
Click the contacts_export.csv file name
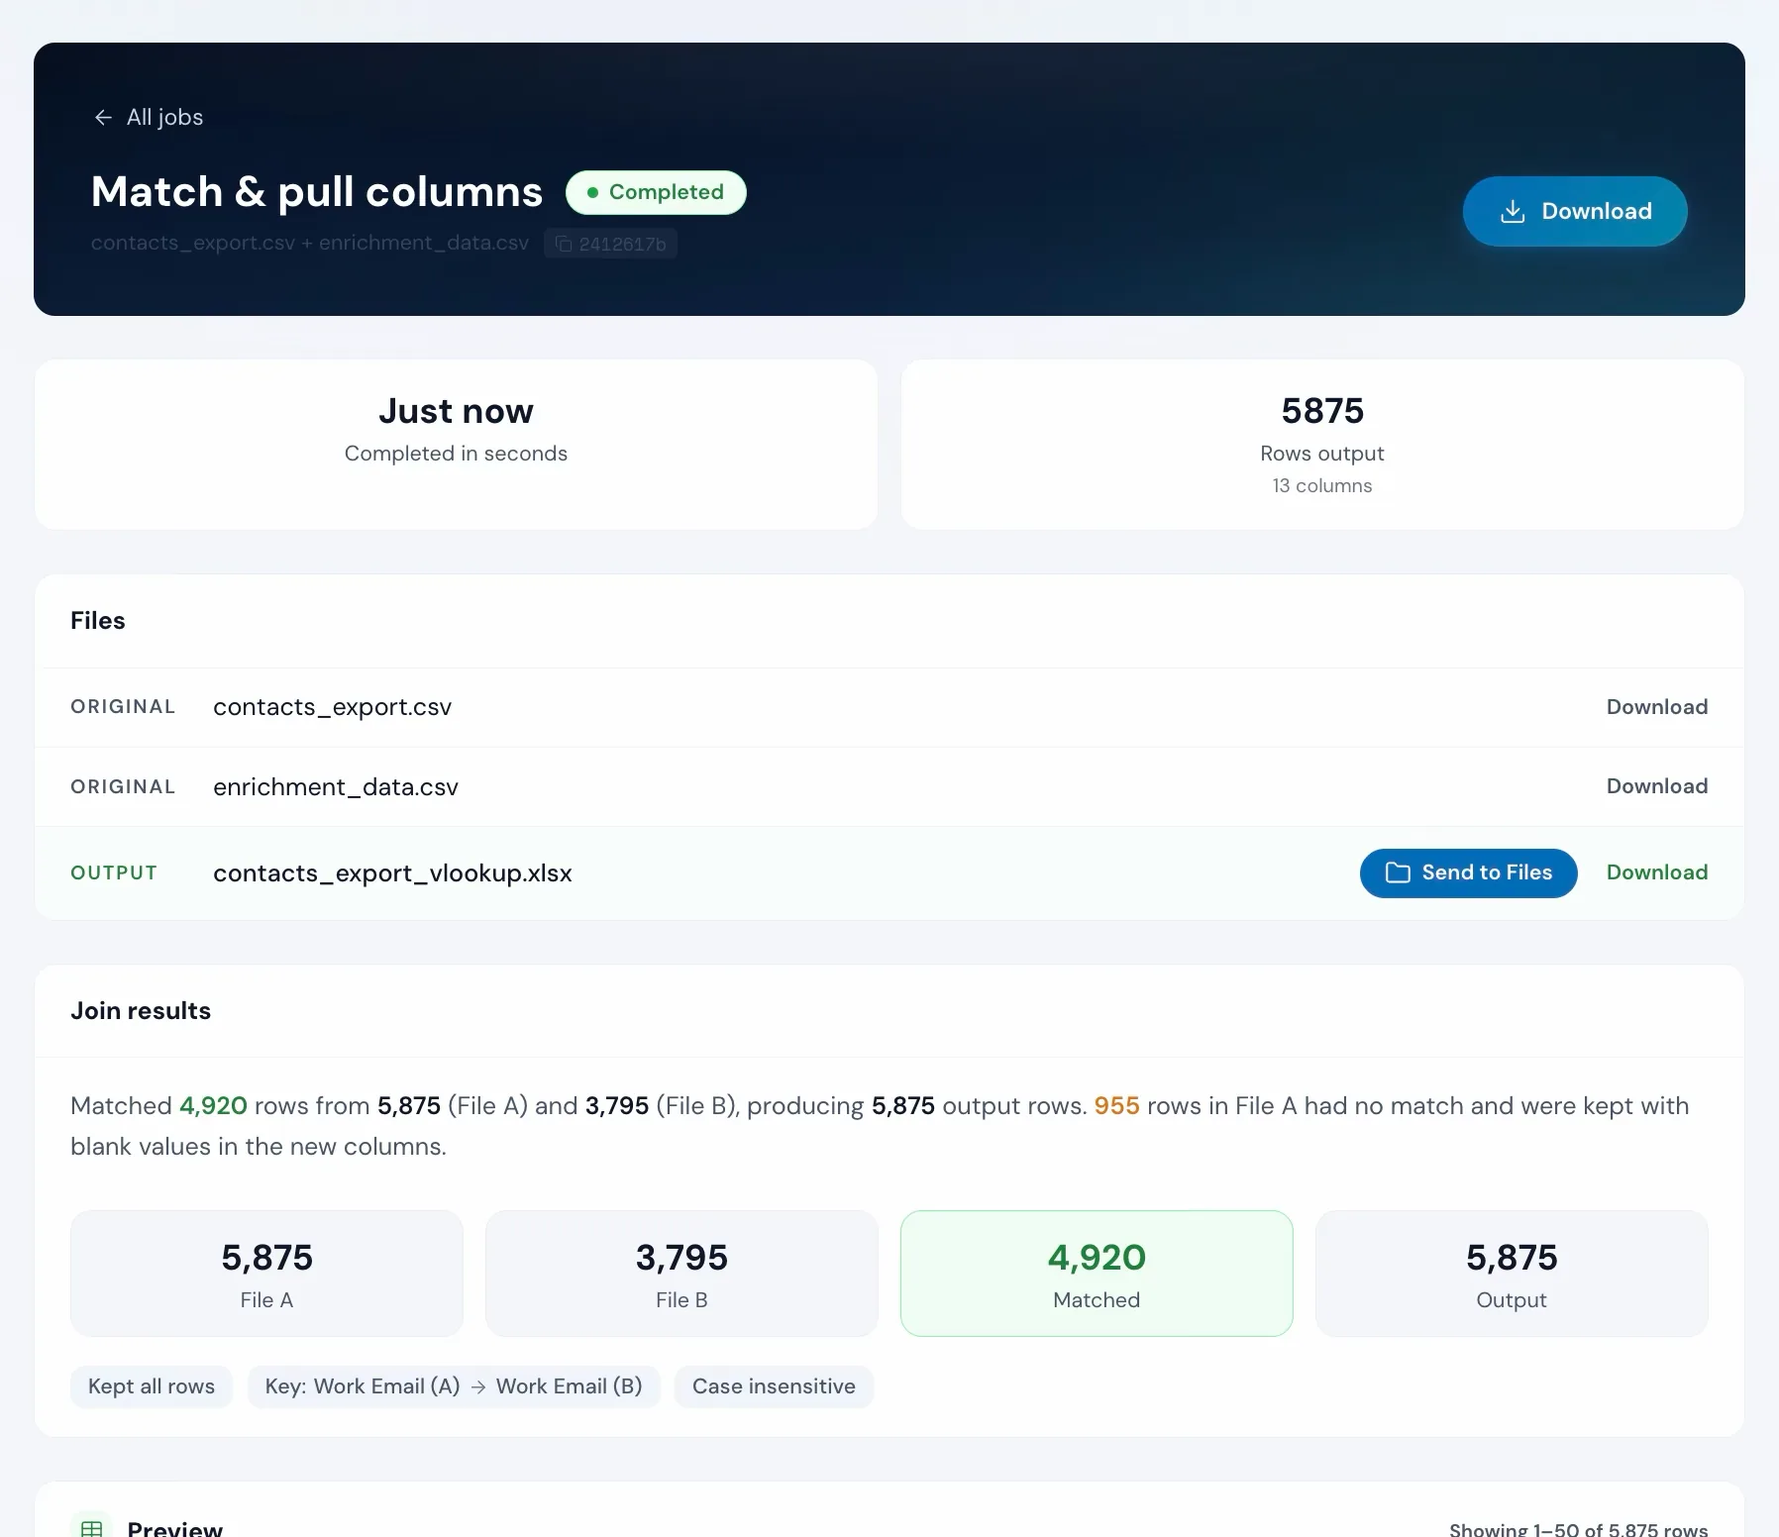click(x=332, y=707)
